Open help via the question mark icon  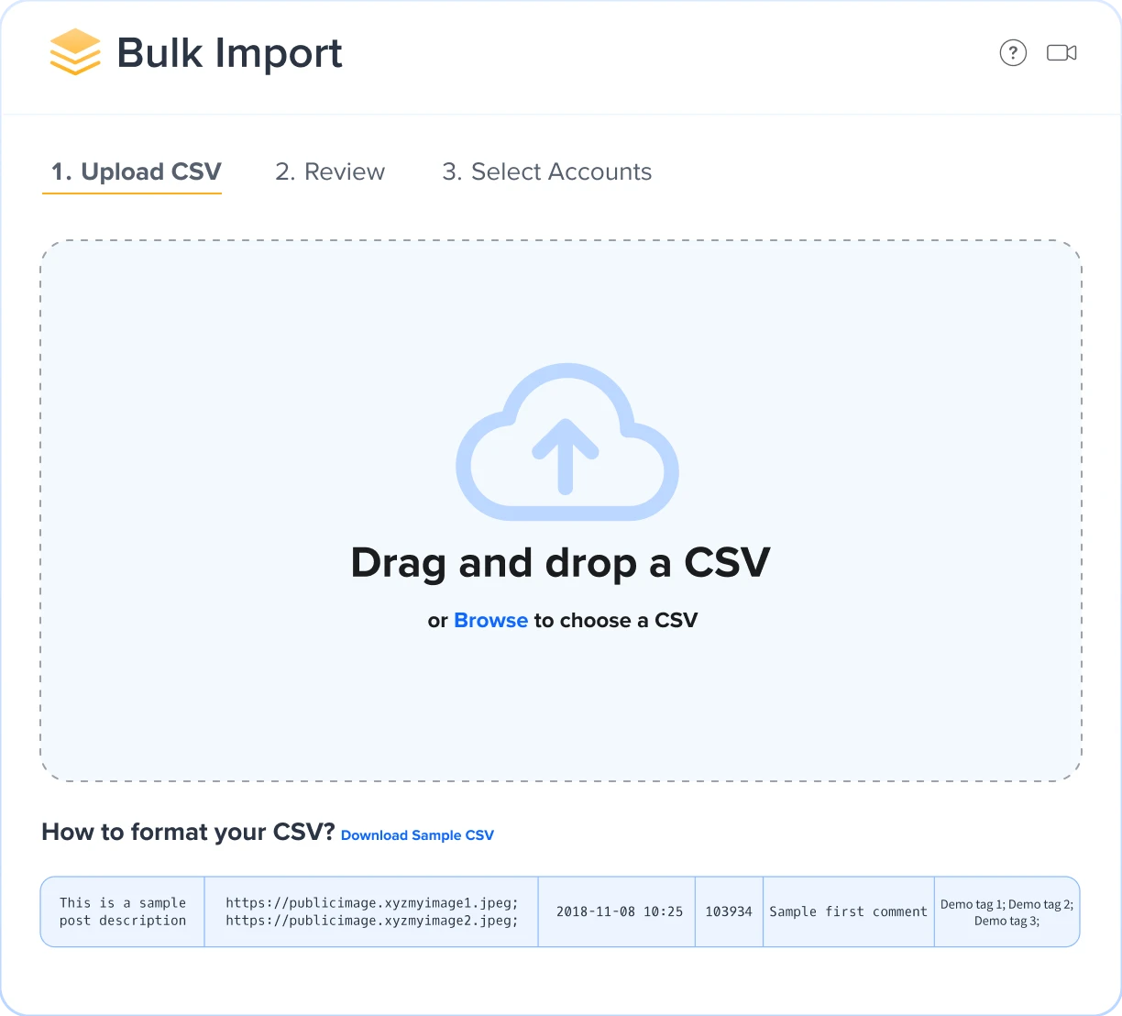point(1013,53)
